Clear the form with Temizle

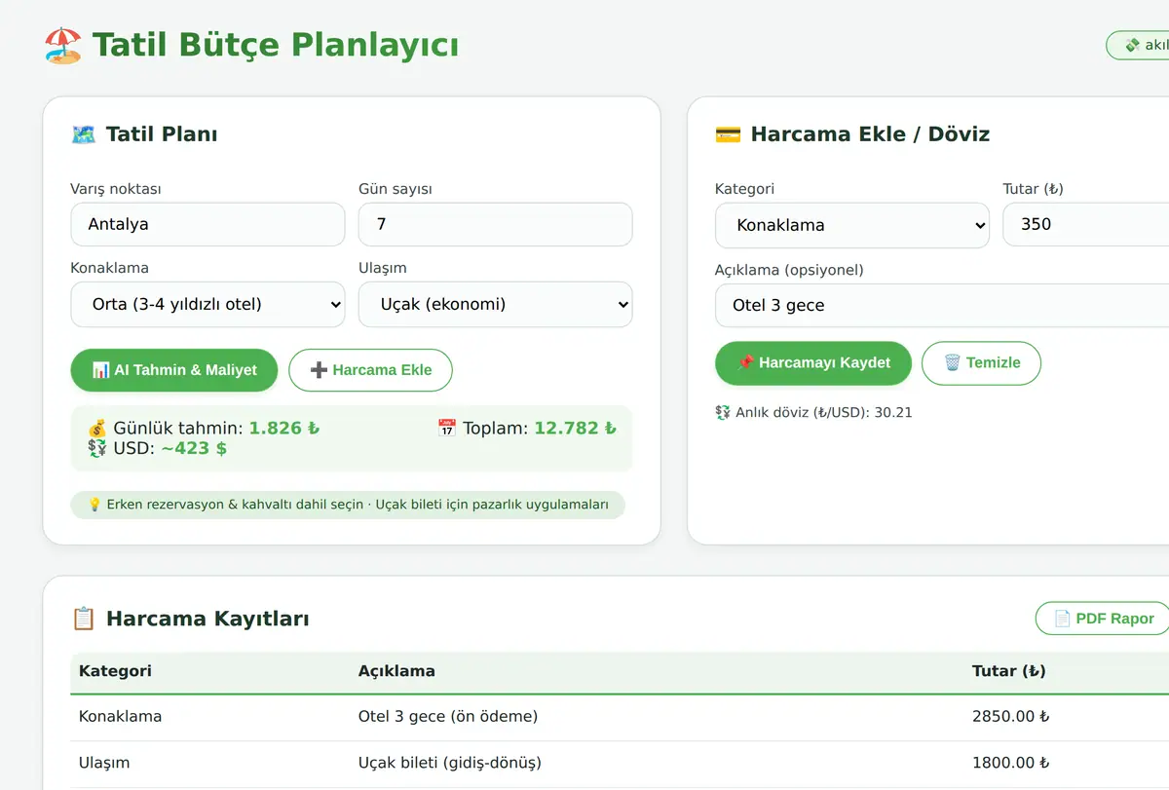click(981, 362)
